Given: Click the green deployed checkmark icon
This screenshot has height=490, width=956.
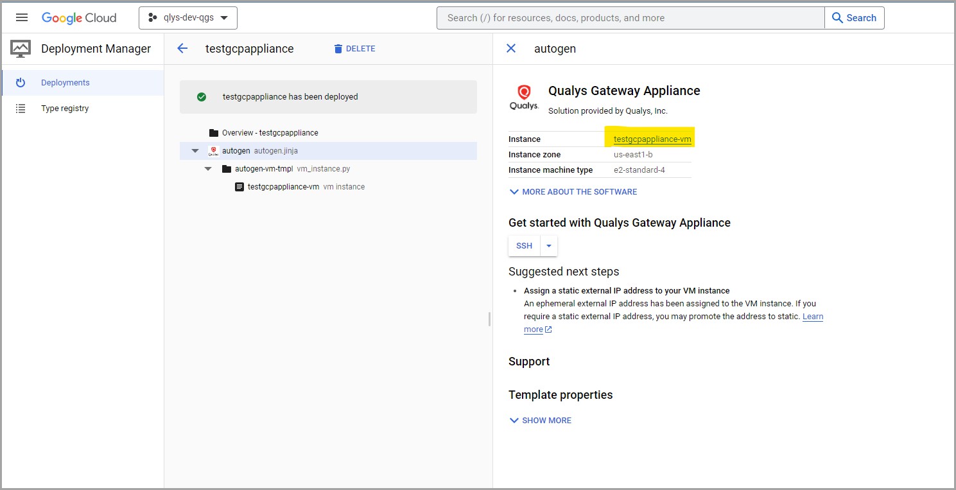Looking at the screenshot, I should tap(202, 97).
